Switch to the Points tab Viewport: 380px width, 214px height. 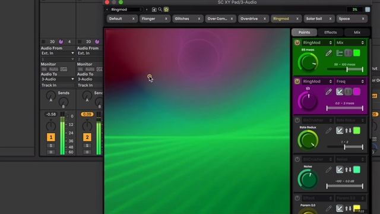click(x=304, y=32)
